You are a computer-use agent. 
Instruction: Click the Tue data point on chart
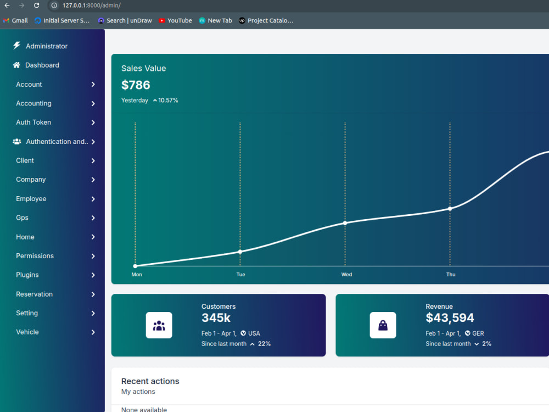click(x=240, y=252)
